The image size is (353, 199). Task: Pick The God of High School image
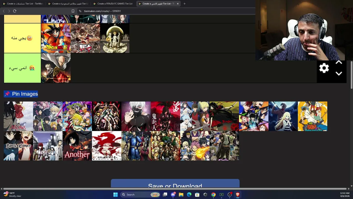pos(312,116)
